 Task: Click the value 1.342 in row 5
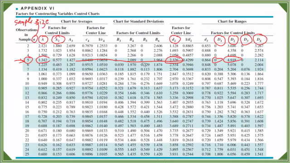[43, 60]
